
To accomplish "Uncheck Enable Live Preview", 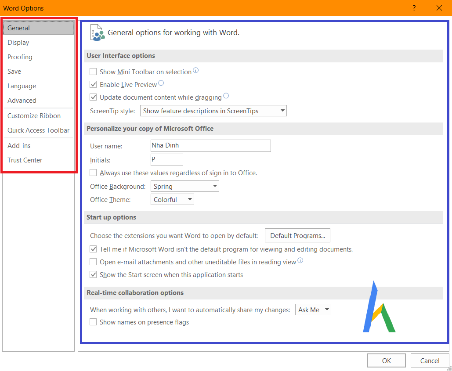I will 93,84.
